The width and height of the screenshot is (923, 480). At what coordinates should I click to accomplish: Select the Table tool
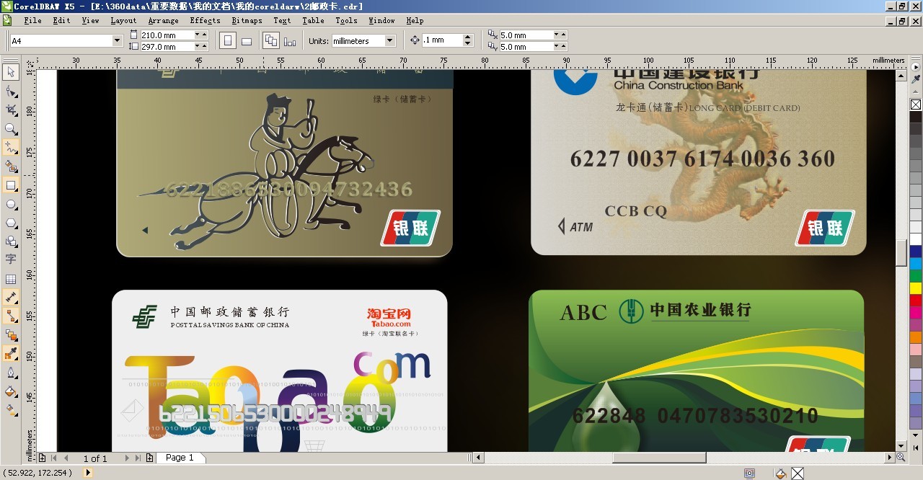click(x=11, y=279)
